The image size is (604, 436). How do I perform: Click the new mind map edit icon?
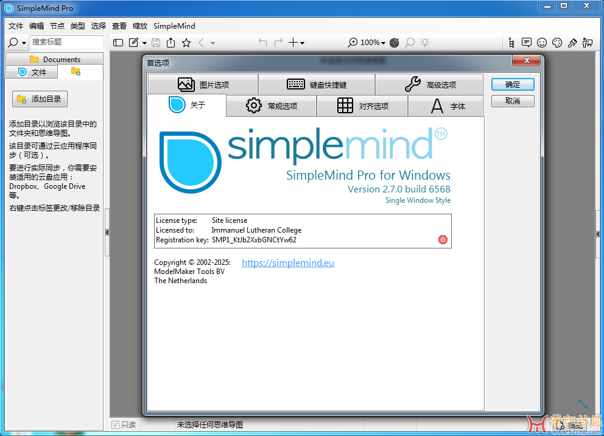tap(134, 43)
